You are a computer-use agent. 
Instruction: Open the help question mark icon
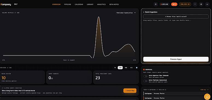(195, 4)
